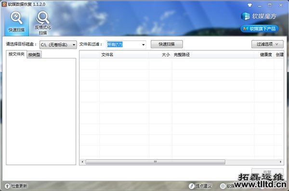
Task: Click the horizontal scrollbar left arrow
Action: 82,162
